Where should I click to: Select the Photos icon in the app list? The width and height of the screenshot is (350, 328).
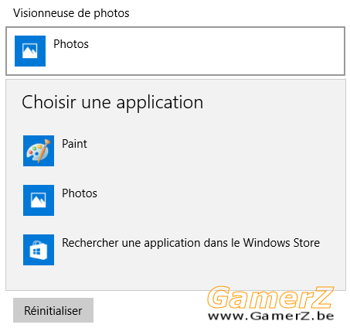[39, 200]
